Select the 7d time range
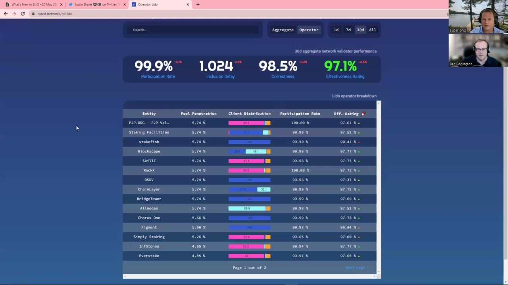Viewport: 508px width, 285px height. click(x=348, y=30)
